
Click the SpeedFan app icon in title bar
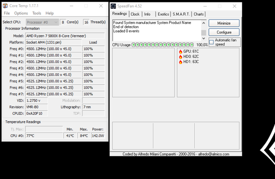click(x=113, y=6)
